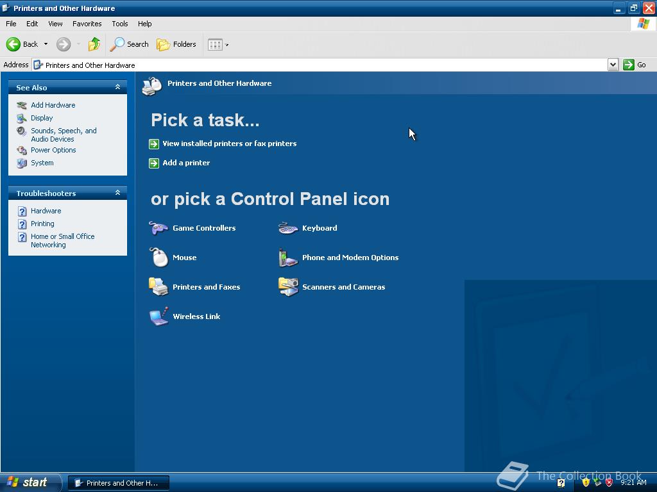This screenshot has height=492, width=657.
Task: Open the Power Options link text
Action: pos(53,150)
